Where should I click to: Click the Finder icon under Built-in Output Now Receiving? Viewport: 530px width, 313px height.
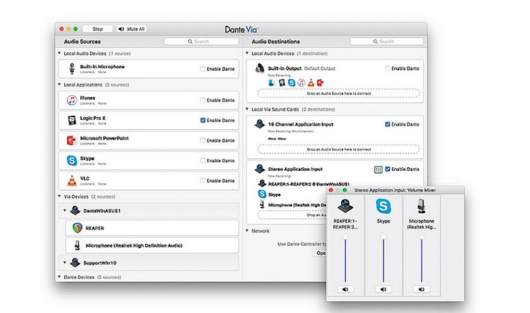(272, 83)
